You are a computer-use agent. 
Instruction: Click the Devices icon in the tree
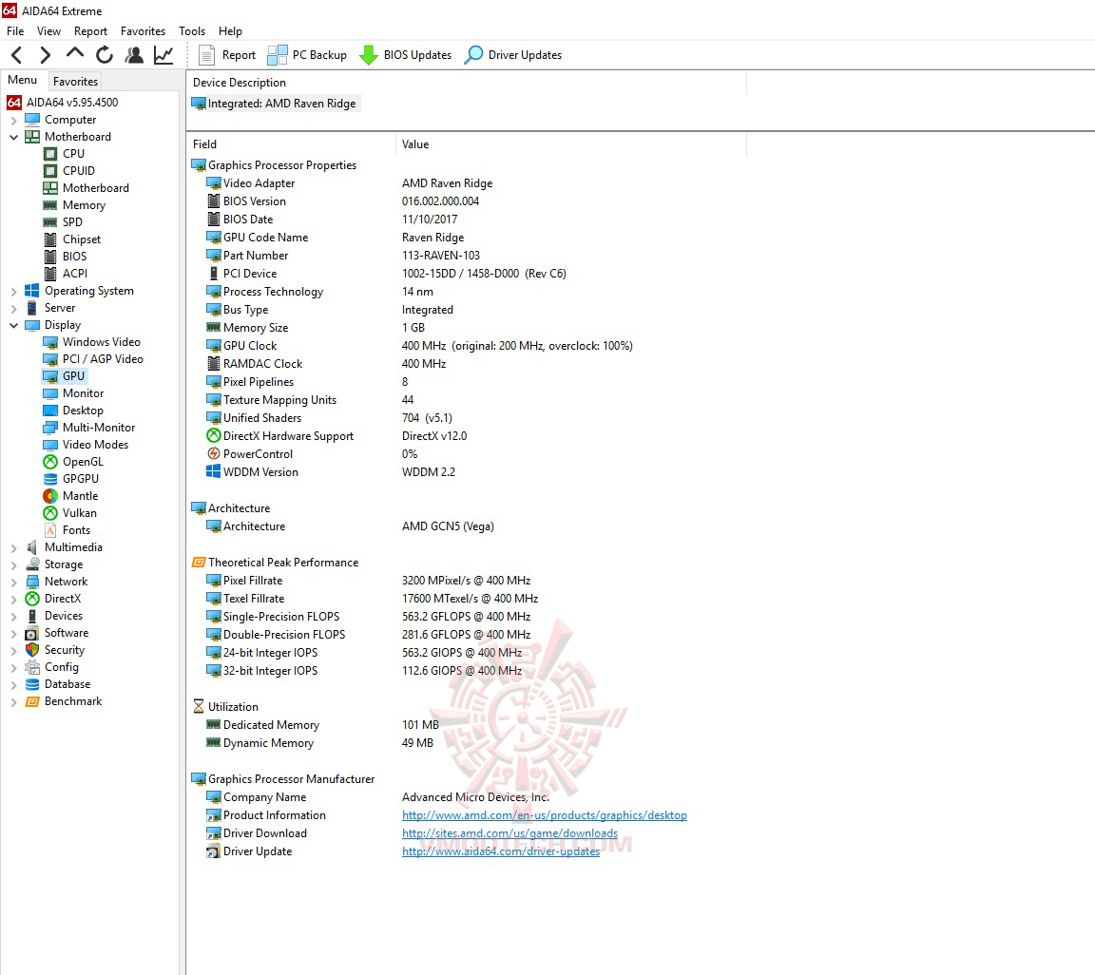(32, 616)
